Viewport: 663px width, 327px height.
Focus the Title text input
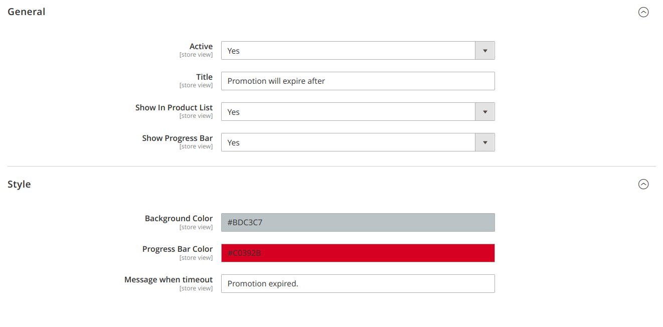coord(358,81)
